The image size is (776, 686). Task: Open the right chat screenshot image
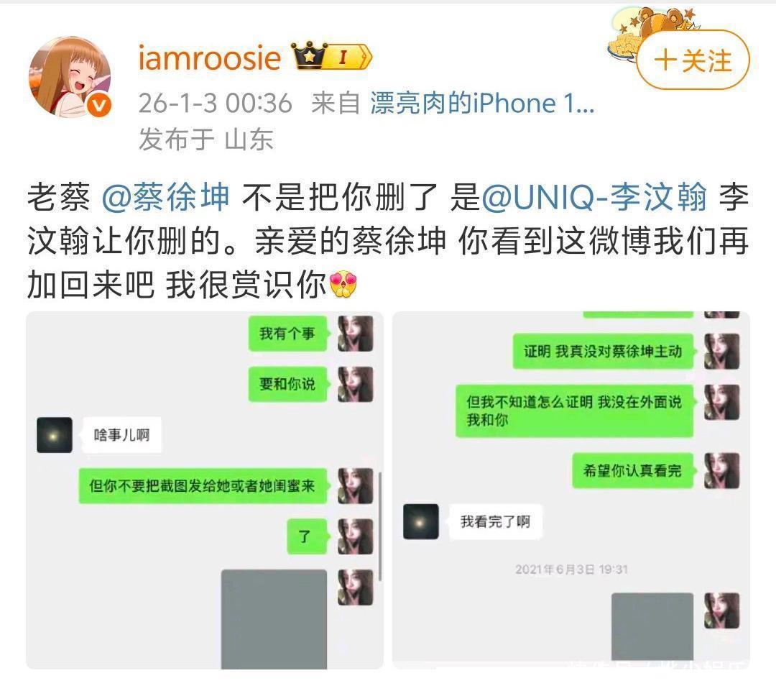pos(571,490)
